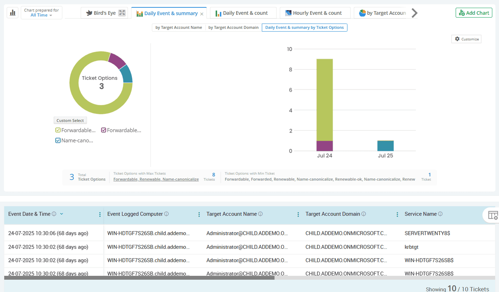The height and width of the screenshot is (292, 499).
Task: Click info icon beside Target Account Domain
Action: click(x=364, y=214)
